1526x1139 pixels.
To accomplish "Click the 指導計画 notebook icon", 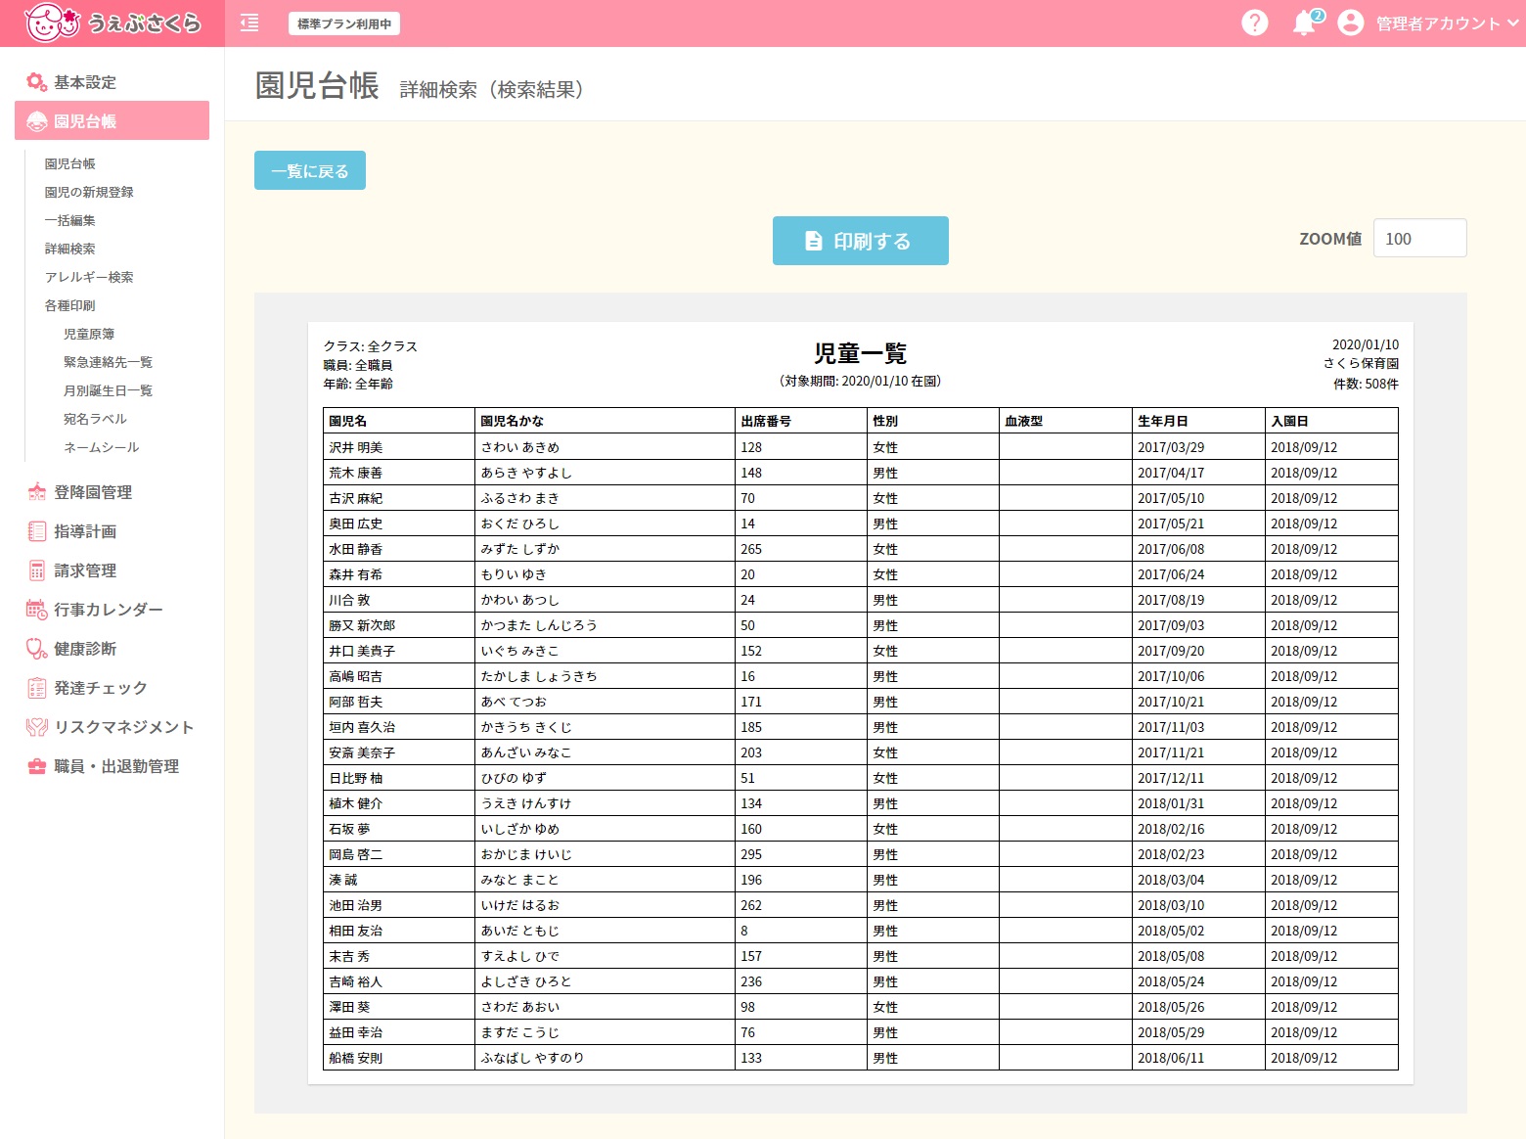I will click(37, 531).
